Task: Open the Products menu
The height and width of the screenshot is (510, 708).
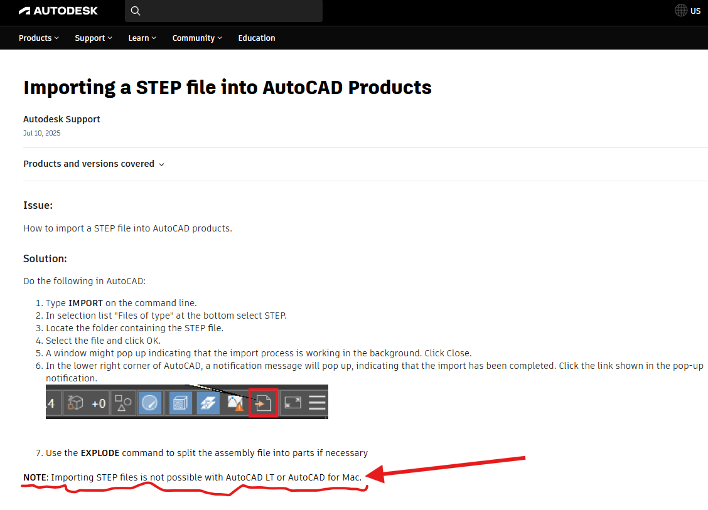Action: tap(39, 38)
